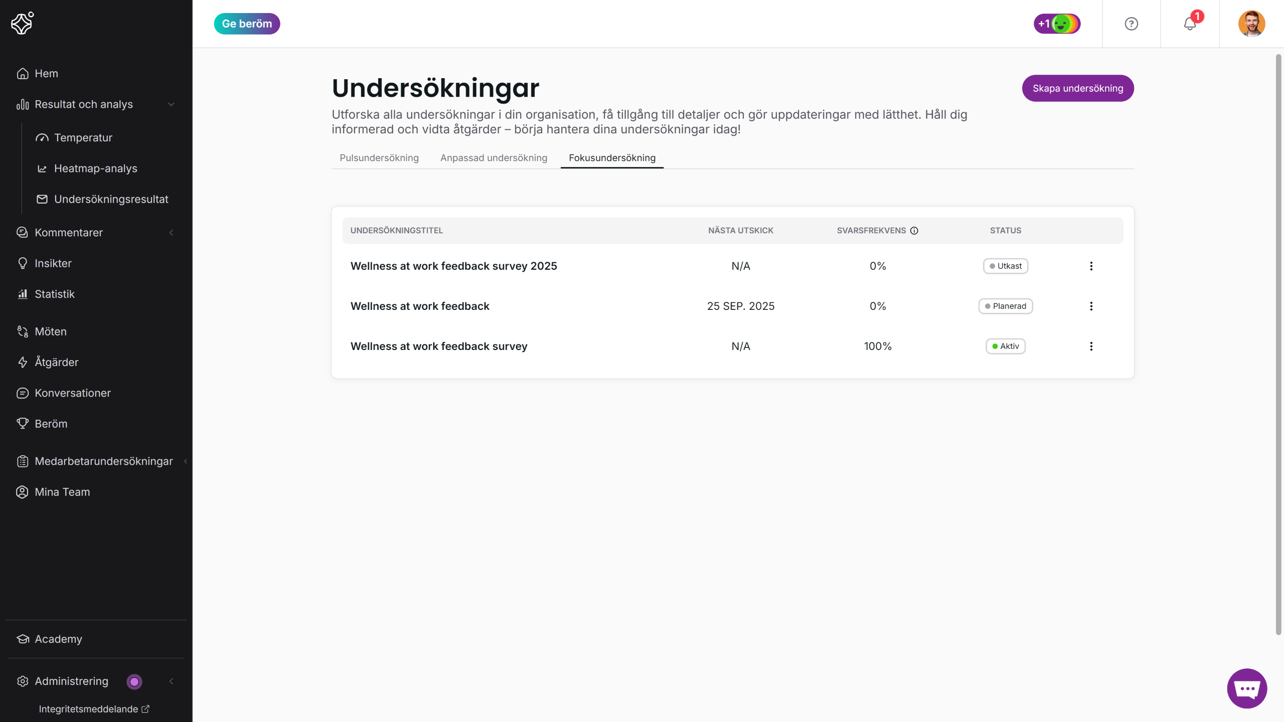Click the mood emoji +1 badge
The width and height of the screenshot is (1284, 722).
[x=1057, y=24]
